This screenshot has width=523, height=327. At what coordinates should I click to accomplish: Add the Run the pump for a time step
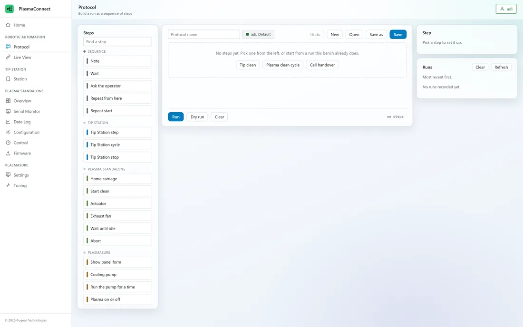click(117, 287)
